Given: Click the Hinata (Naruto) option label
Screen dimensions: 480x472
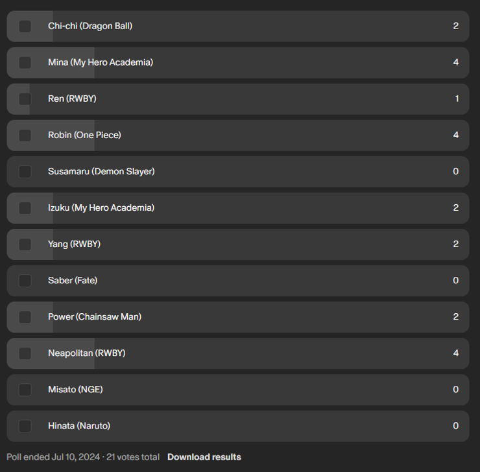Looking at the screenshot, I should point(78,426).
